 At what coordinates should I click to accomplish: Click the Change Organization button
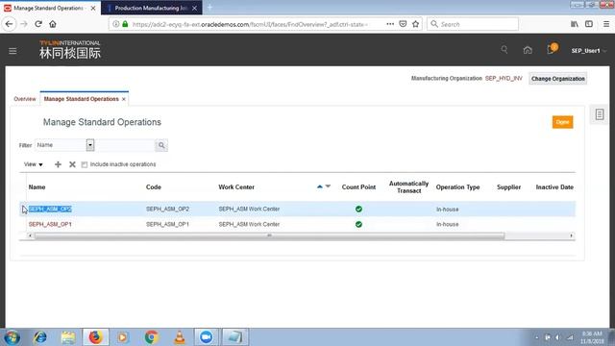557,79
